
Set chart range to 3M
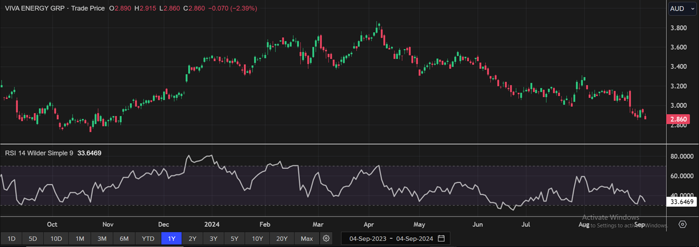[x=102, y=239]
